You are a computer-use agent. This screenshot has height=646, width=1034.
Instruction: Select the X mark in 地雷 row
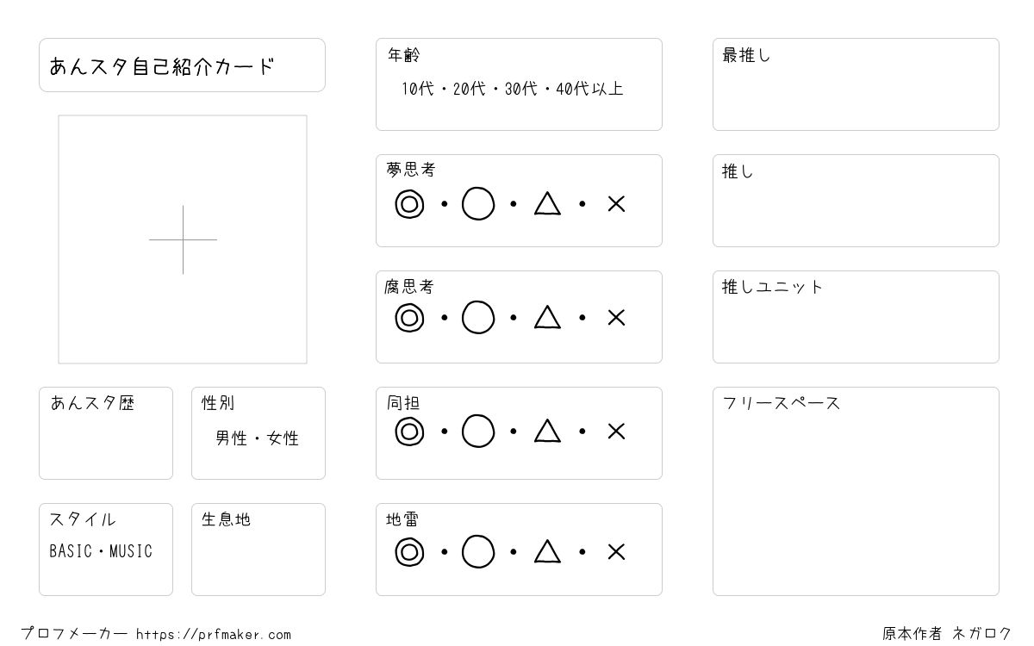[616, 552]
